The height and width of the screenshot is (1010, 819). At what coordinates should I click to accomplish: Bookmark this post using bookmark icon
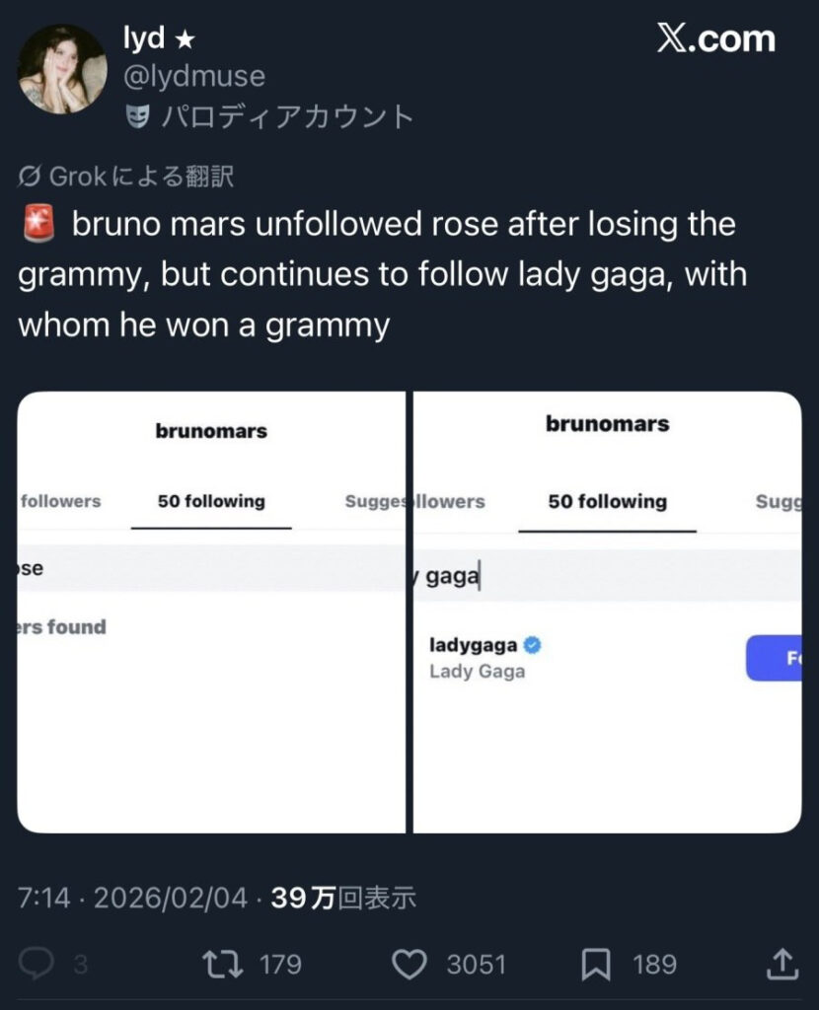[595, 964]
